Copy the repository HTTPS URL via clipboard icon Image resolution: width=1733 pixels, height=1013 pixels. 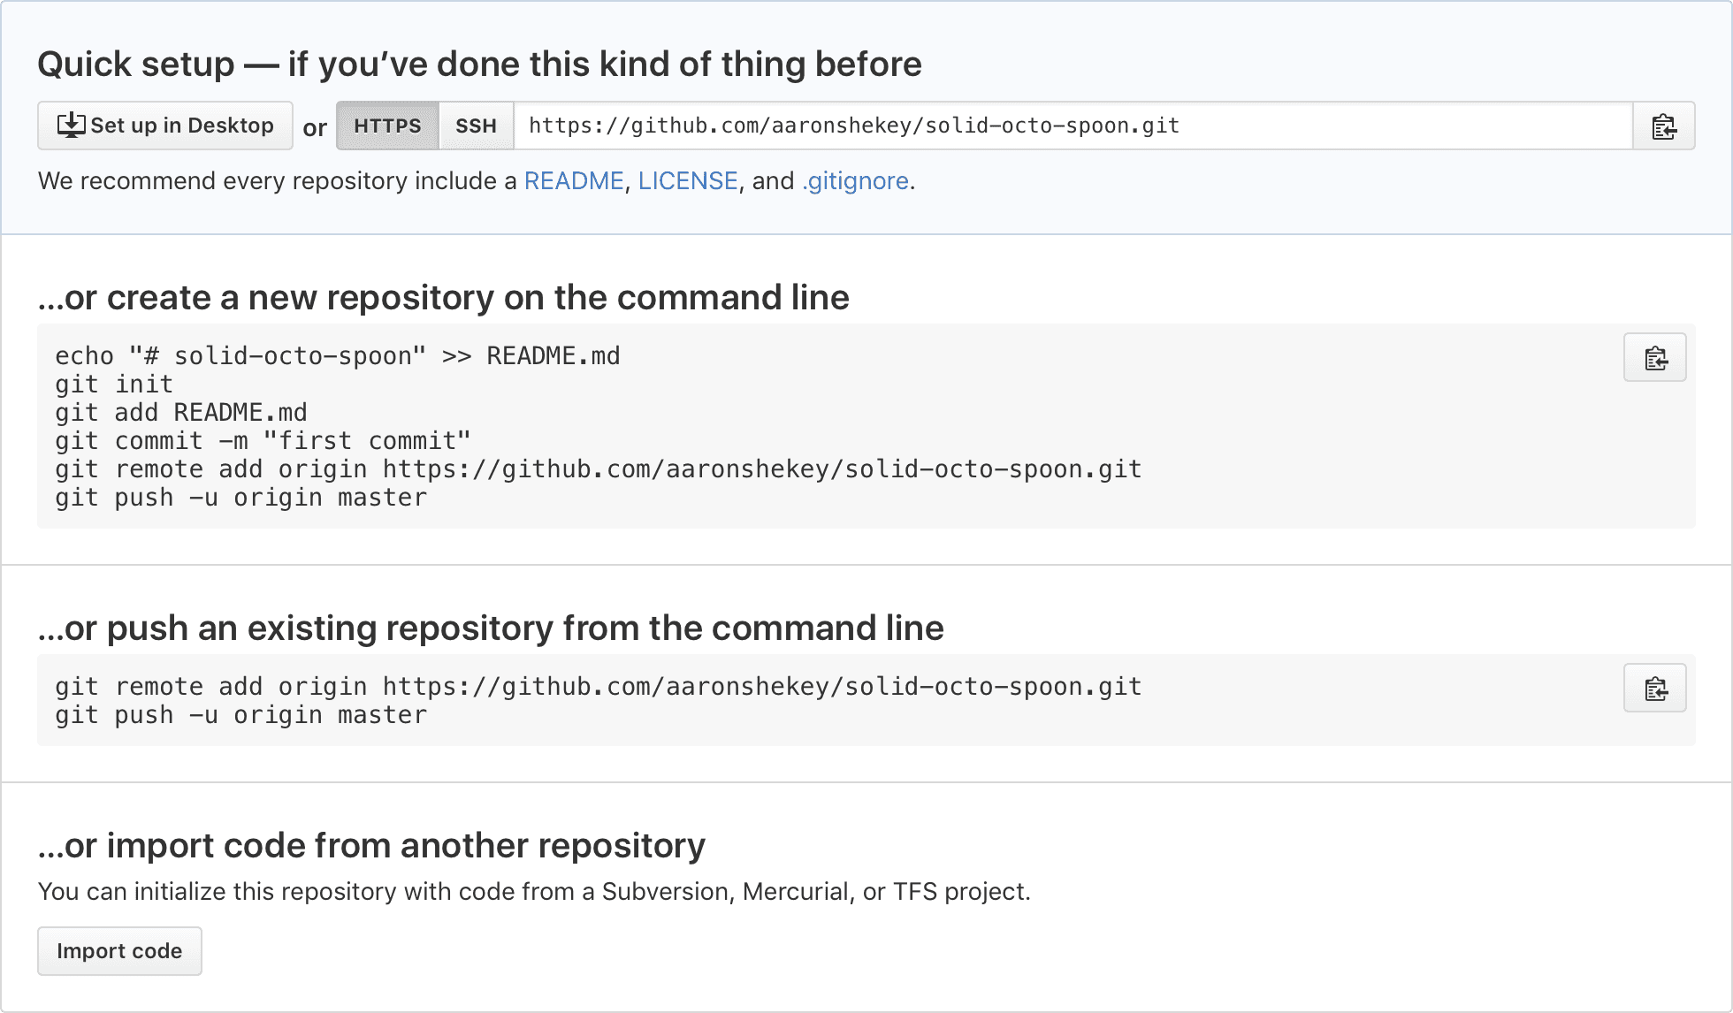(1665, 126)
